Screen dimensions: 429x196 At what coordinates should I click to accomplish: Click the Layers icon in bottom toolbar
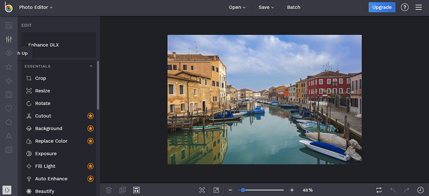[x=109, y=190]
